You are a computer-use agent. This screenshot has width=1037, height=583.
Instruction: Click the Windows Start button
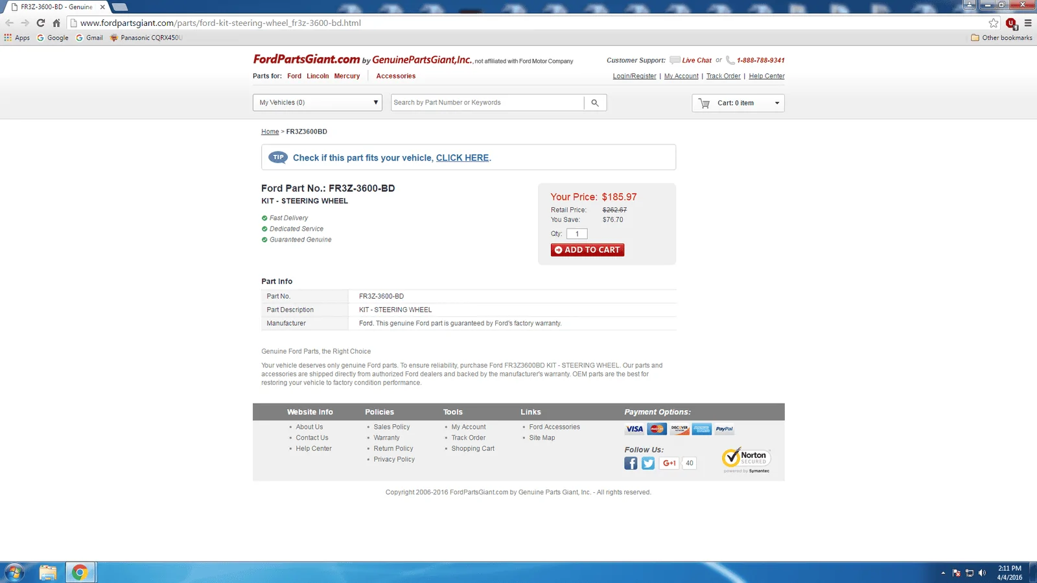pyautogui.click(x=14, y=573)
